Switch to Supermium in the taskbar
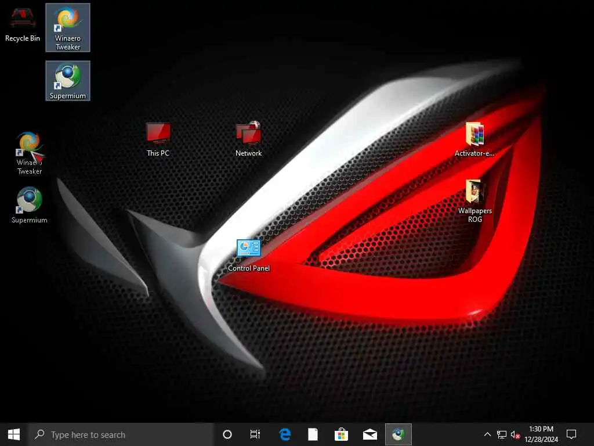 click(x=398, y=434)
